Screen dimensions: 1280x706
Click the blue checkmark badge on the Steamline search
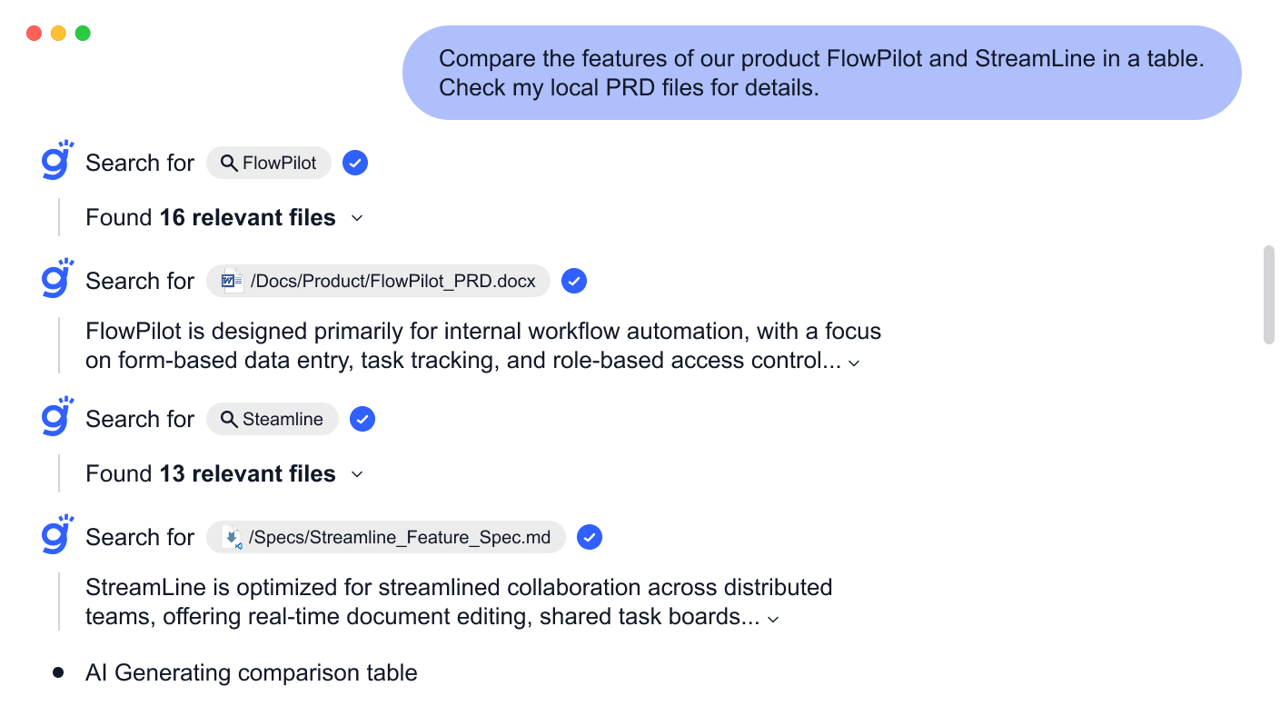pyautogui.click(x=362, y=419)
